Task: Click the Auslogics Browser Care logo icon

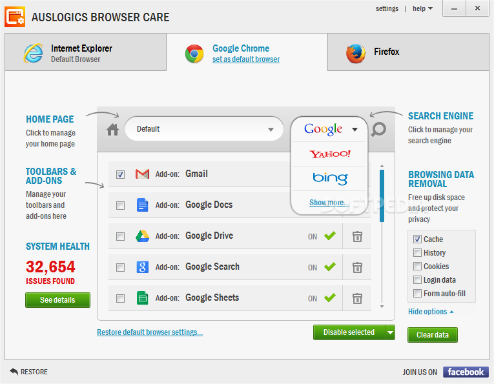Action: pos(15,17)
